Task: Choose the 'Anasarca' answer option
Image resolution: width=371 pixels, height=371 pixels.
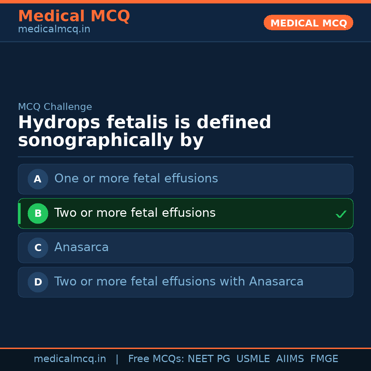Action: click(x=81, y=247)
